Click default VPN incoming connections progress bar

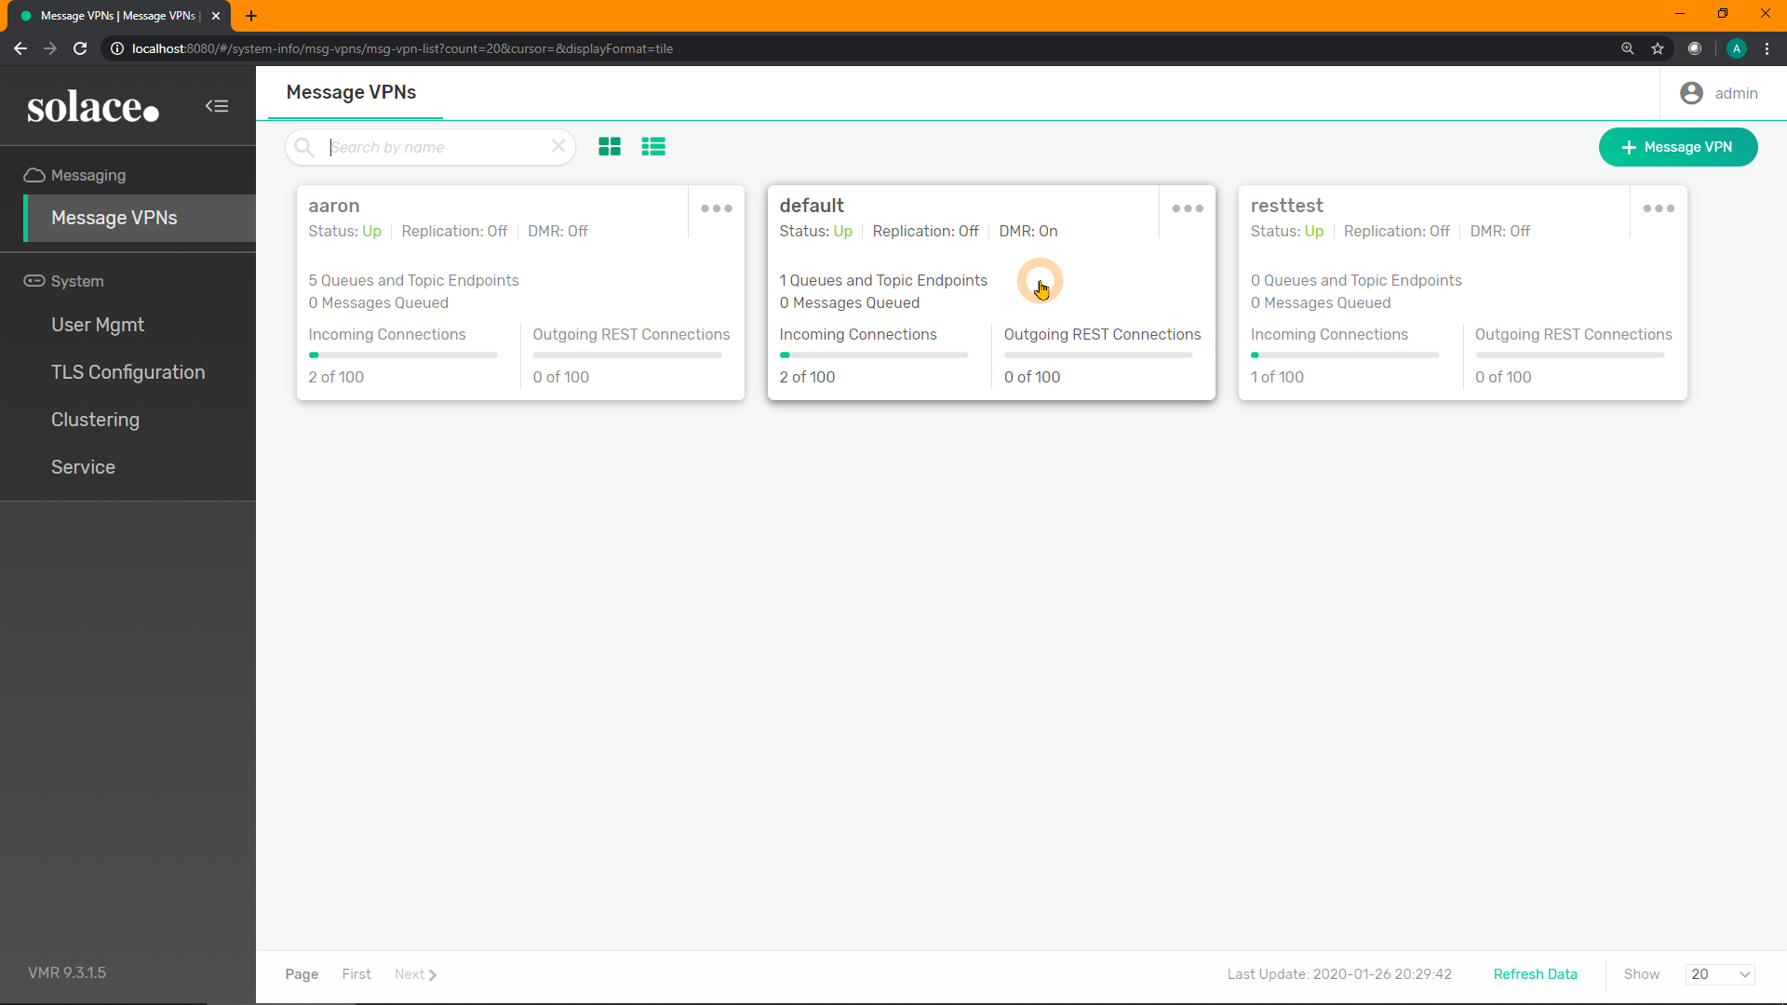point(873,355)
